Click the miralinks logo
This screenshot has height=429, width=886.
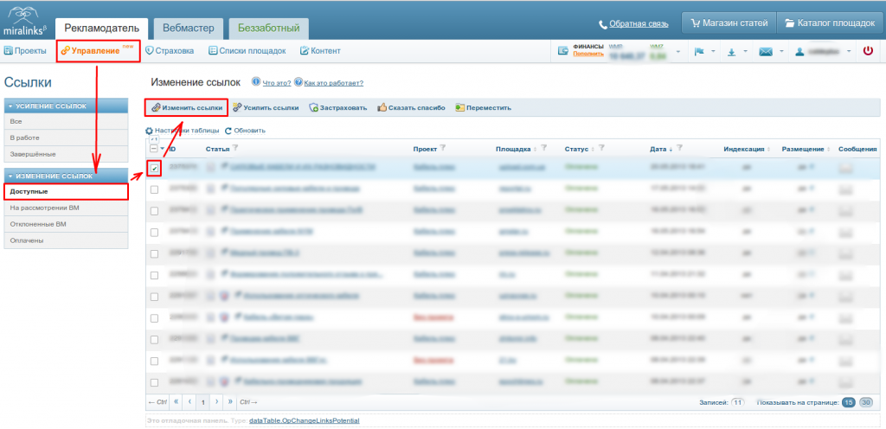pos(25,21)
